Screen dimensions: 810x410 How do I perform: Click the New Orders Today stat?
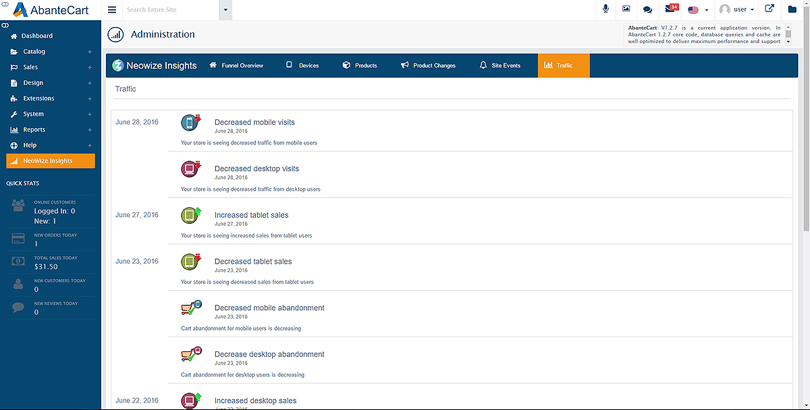[51, 240]
